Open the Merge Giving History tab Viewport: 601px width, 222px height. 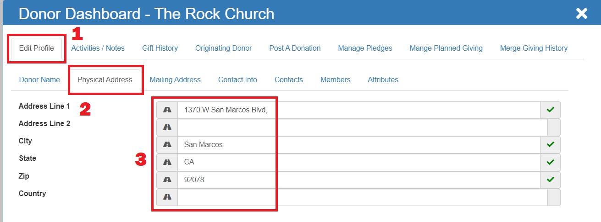click(534, 48)
